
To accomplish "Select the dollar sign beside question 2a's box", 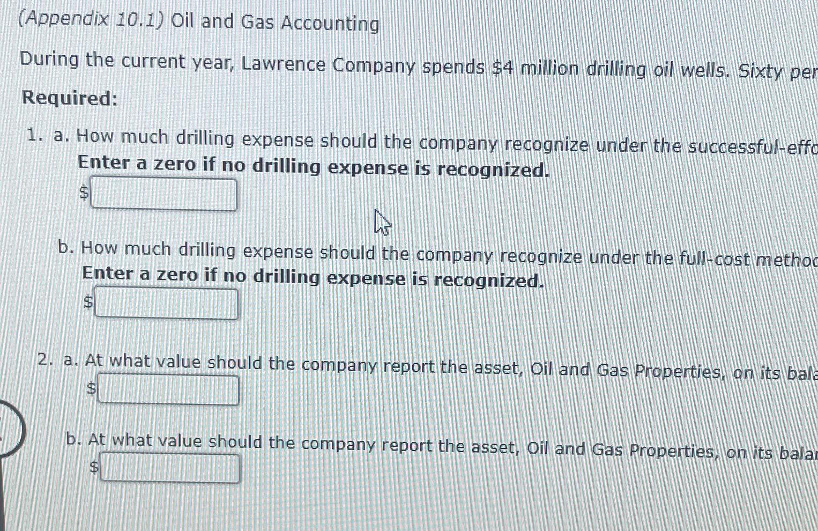I will [x=91, y=388].
